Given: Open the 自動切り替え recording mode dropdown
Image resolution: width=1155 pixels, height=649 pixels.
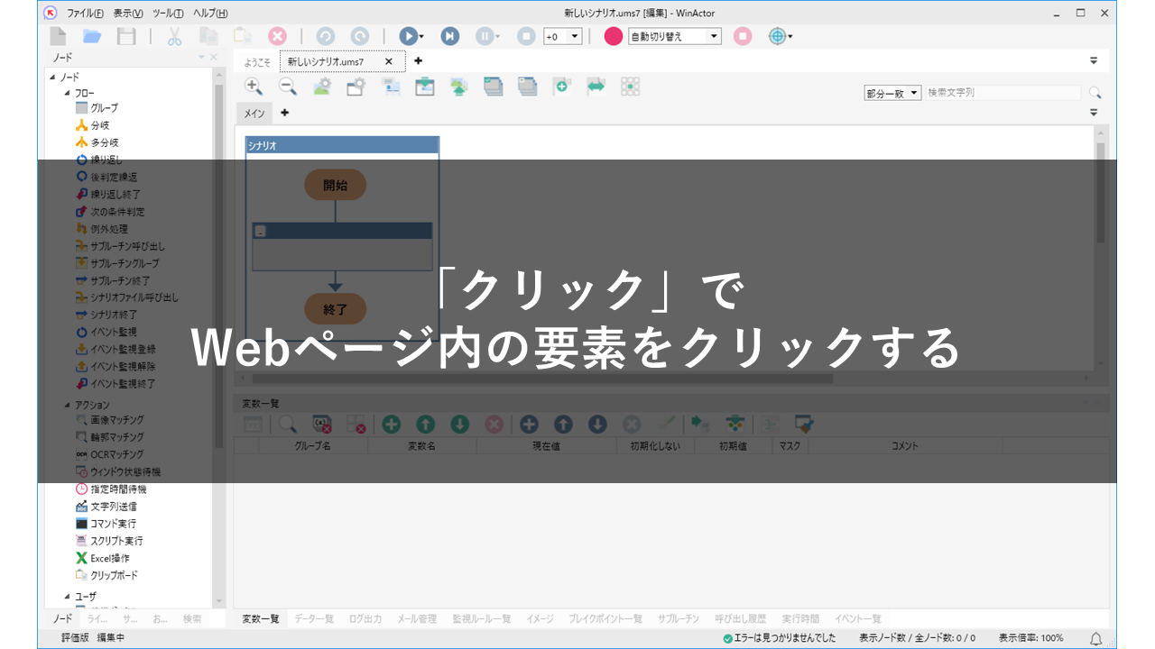Looking at the screenshot, I should pyautogui.click(x=714, y=37).
